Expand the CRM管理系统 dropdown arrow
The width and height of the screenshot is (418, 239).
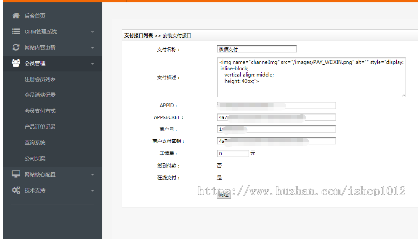(92, 32)
